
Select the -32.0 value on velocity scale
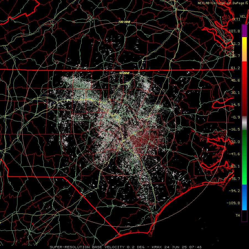tap(234, 142)
